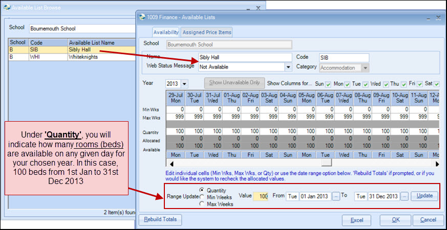
Task: Switch to the Assigned Price Items tab
Action: [x=207, y=32]
